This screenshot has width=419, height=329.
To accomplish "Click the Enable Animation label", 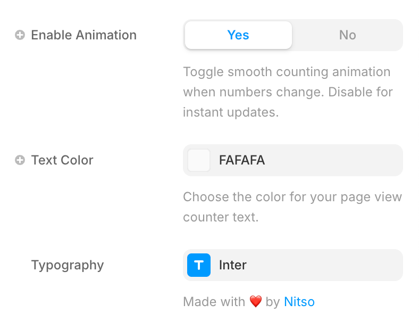I will pos(83,35).
